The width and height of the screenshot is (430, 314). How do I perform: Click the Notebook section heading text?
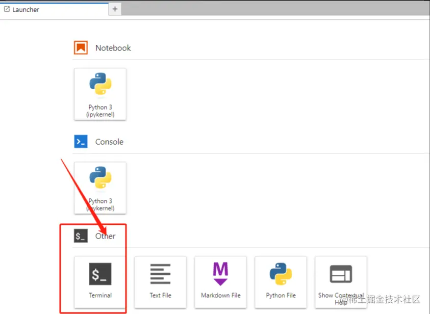click(x=113, y=48)
